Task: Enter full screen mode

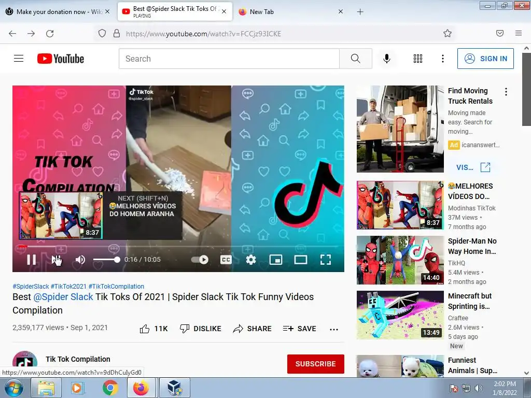Action: point(326,260)
